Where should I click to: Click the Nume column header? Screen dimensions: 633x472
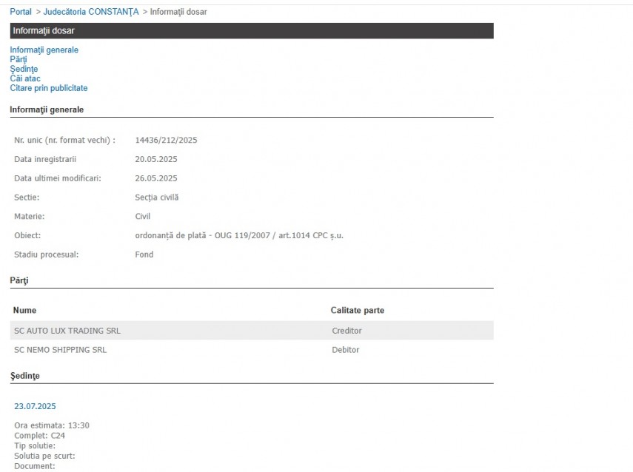[x=24, y=310]
